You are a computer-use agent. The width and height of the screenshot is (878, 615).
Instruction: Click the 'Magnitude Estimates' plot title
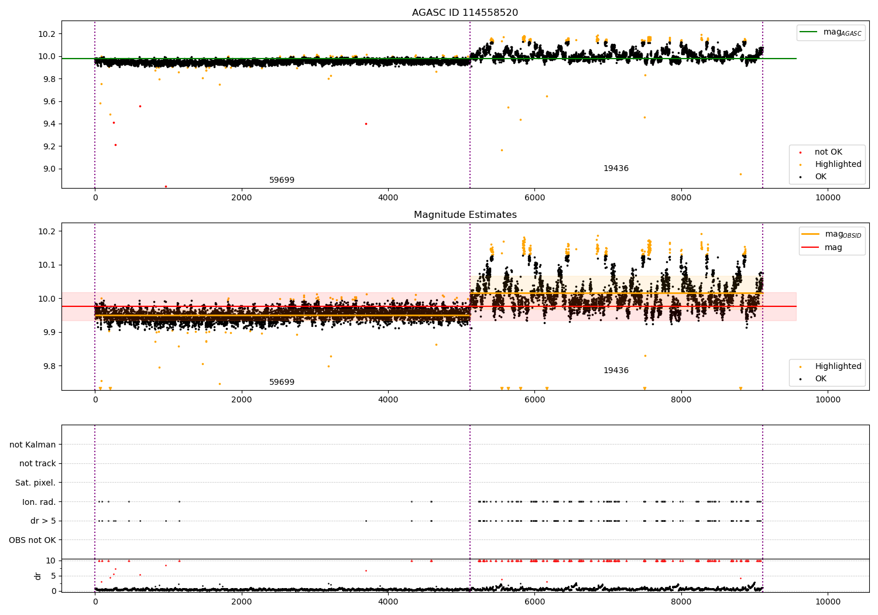pos(465,215)
